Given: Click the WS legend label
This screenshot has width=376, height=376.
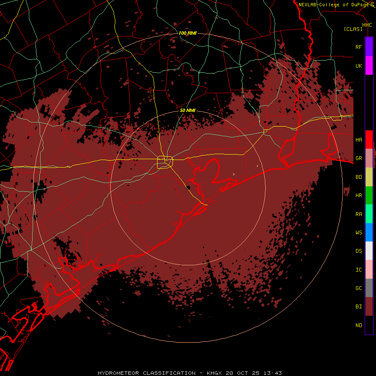Looking at the screenshot, I should [358, 232].
